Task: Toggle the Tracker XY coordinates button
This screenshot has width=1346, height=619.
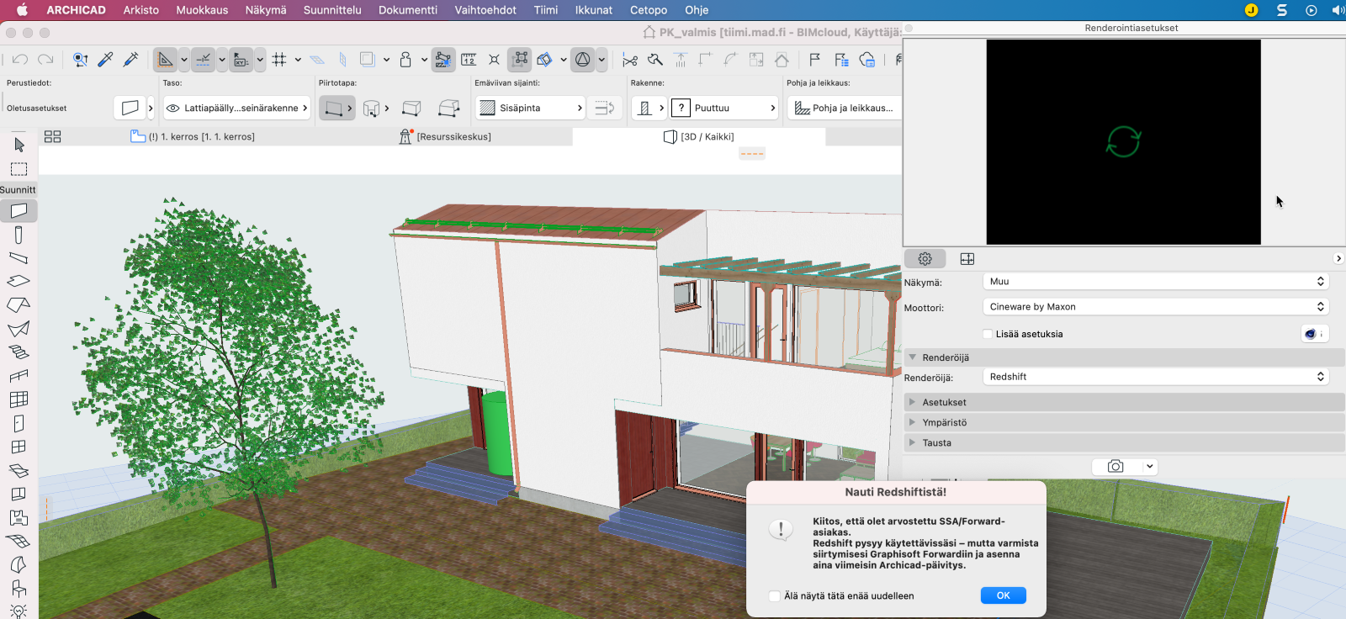Action: 241,60
